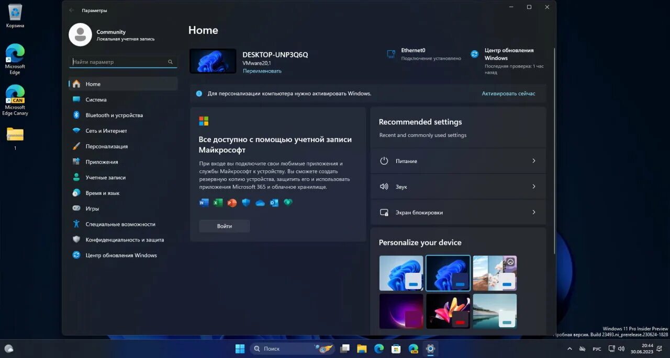Click the Windows Update sync icon in header

(x=474, y=54)
